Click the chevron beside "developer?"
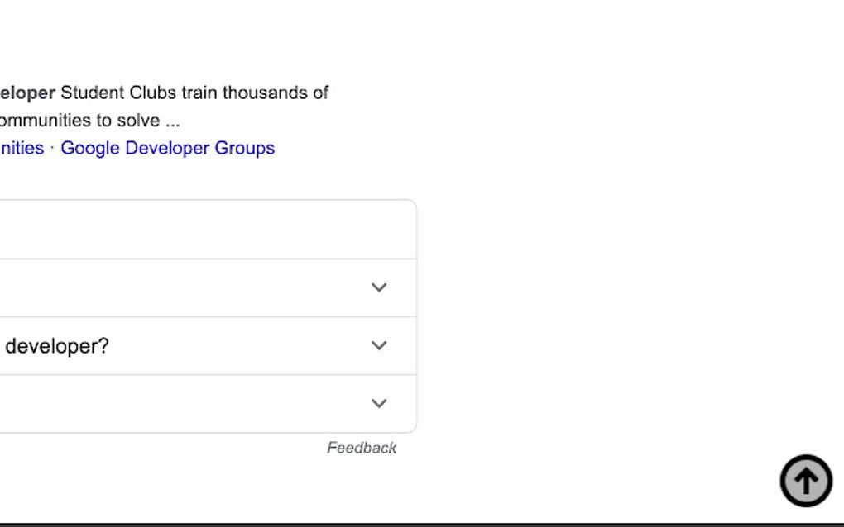 (x=379, y=346)
